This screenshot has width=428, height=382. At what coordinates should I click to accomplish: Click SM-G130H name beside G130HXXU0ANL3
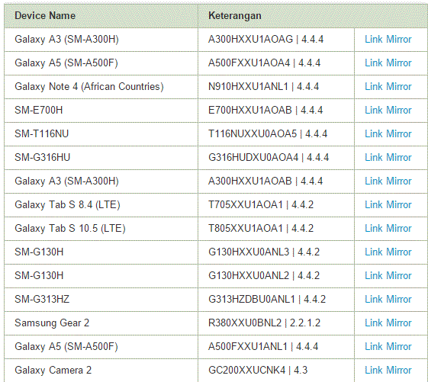click(x=39, y=252)
